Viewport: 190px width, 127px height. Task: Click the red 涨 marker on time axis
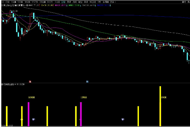click(30, 82)
